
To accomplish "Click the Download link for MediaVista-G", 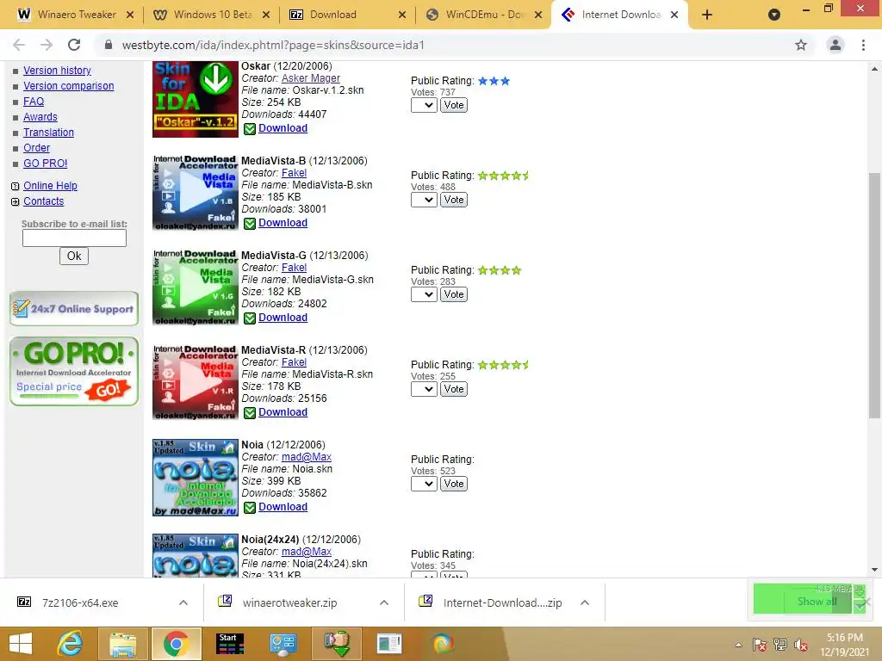I will 283,318.
